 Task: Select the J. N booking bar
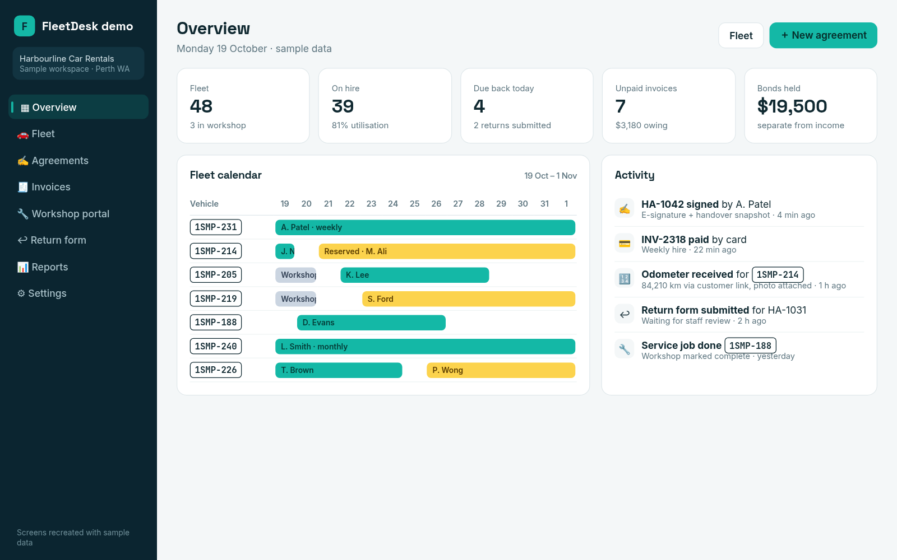pyautogui.click(x=285, y=251)
